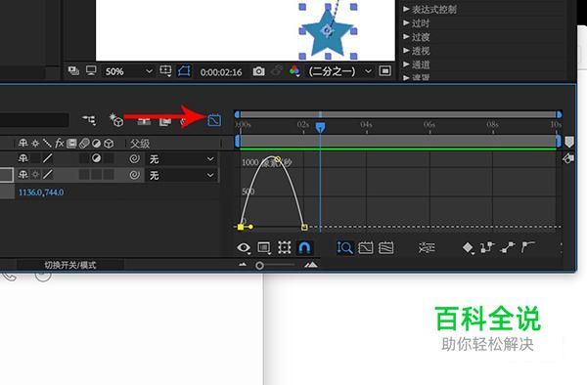Click the 04s mark on the time ruler

point(366,124)
